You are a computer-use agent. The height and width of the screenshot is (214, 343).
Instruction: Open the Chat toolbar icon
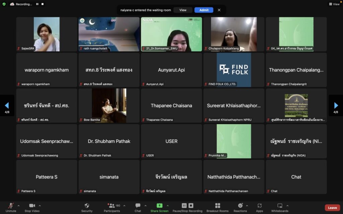point(138,206)
